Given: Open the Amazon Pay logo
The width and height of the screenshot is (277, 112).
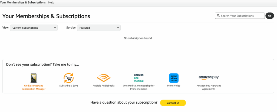Looking at the screenshot, I should (x=209, y=78).
